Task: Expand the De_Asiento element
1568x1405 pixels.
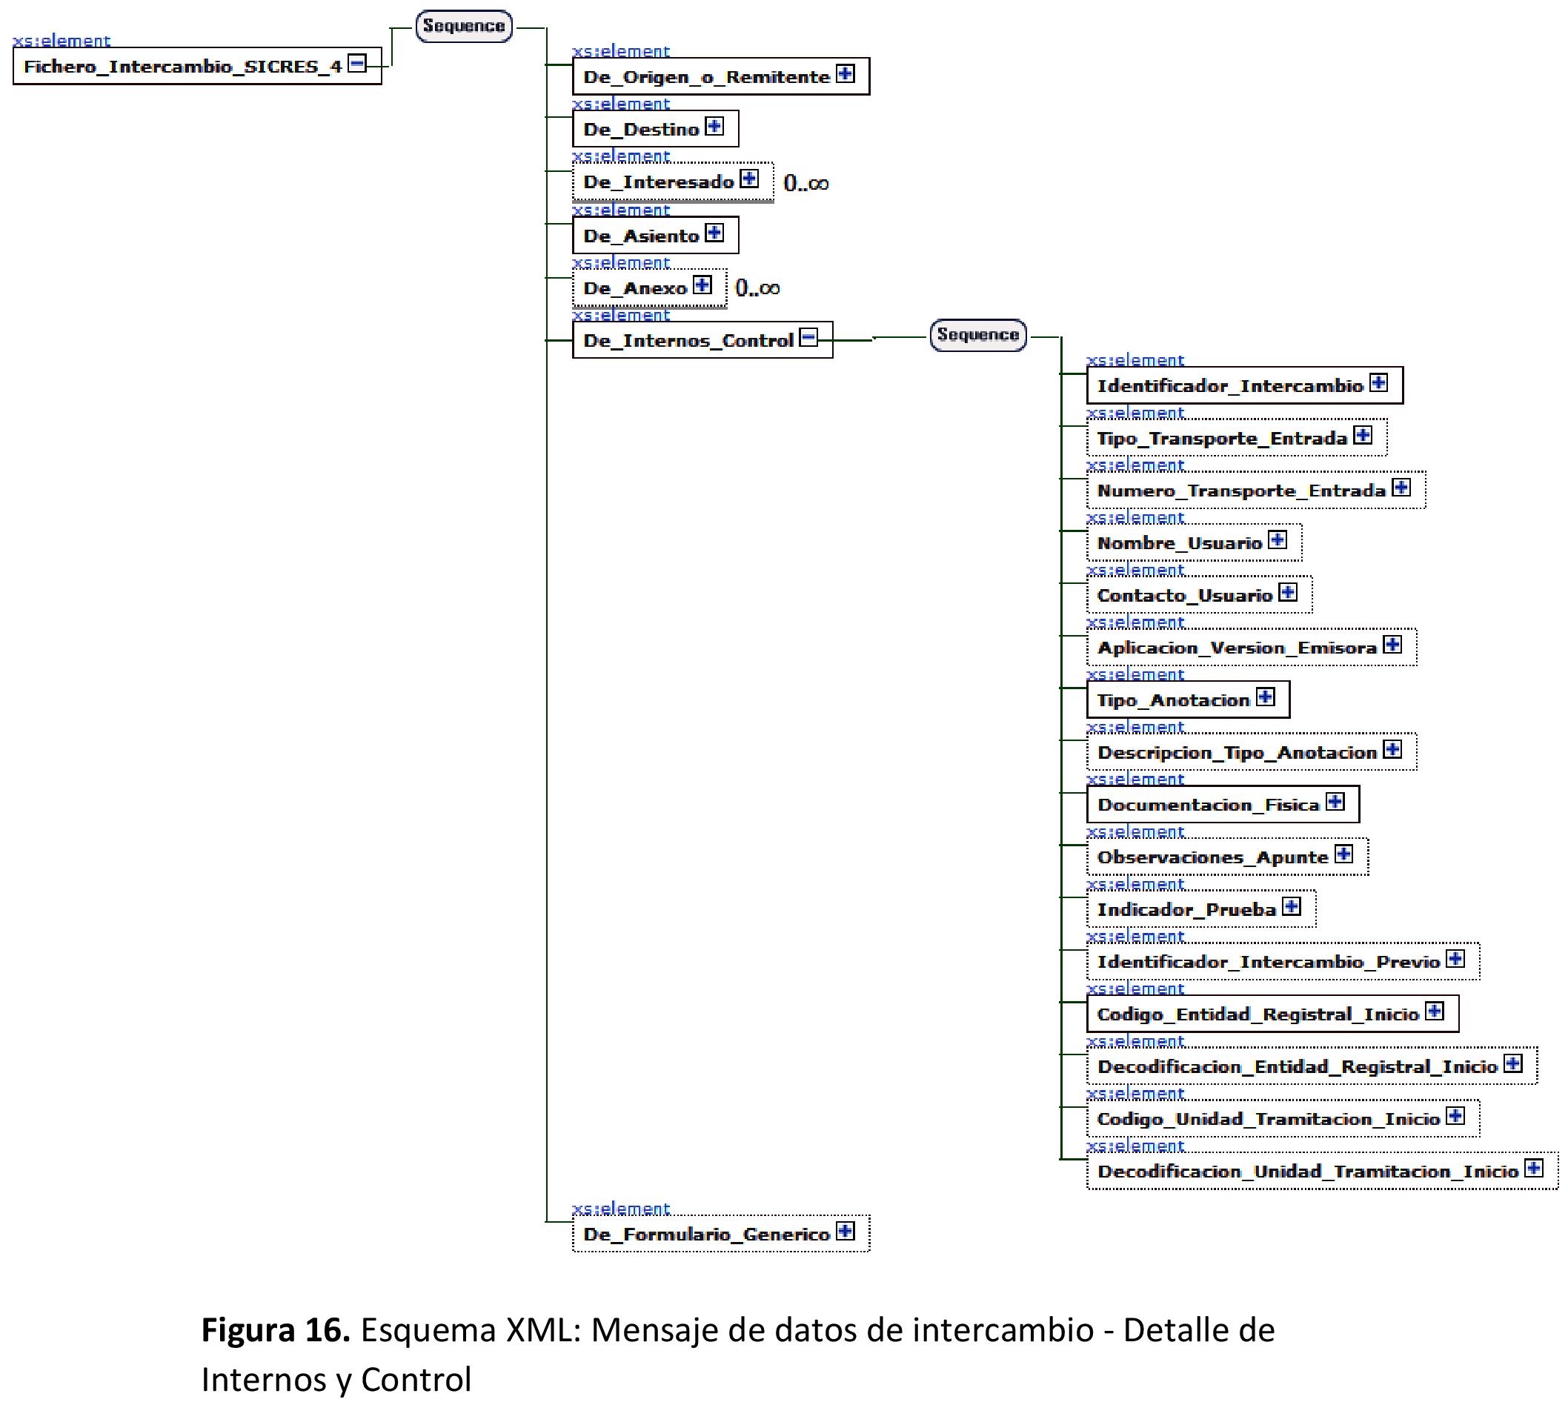Action: (x=715, y=233)
